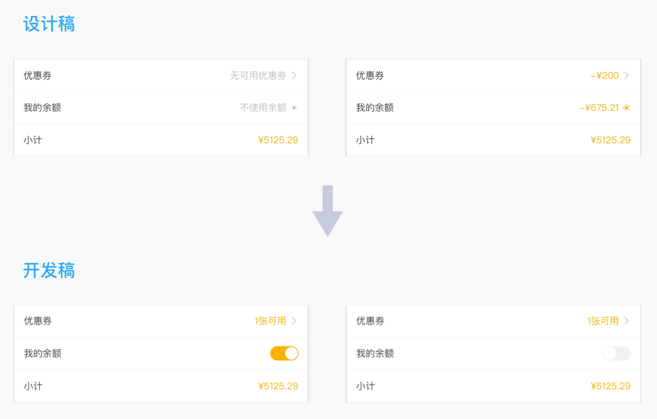The width and height of the screenshot is (657, 419).
Task: Select the orange radio beside -¥675.21
Action: (627, 108)
